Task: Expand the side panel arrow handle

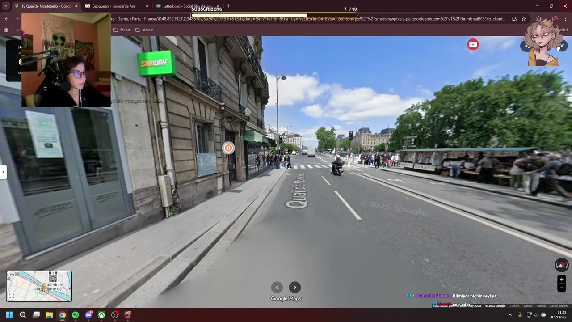Action: click(3, 172)
